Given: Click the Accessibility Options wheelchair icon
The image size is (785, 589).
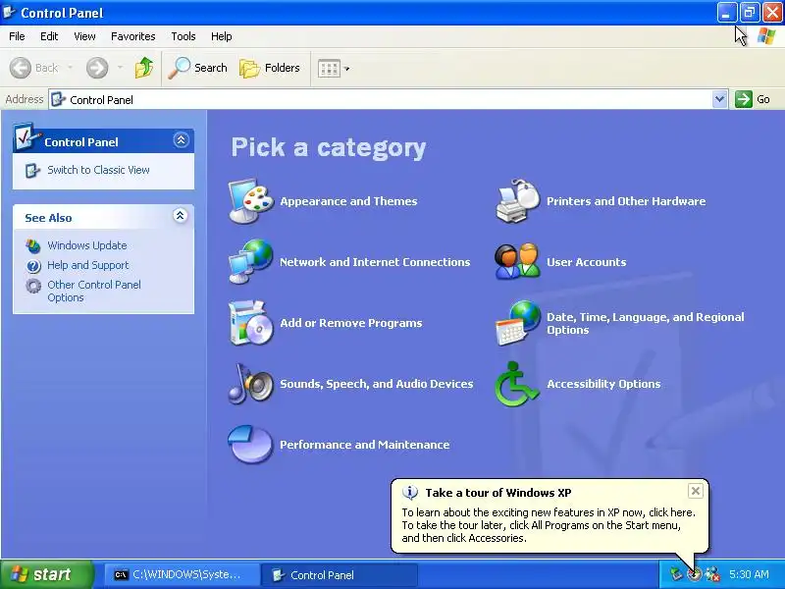Looking at the screenshot, I should pos(517,384).
